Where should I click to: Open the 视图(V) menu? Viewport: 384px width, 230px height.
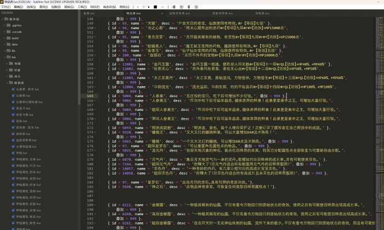(56, 7)
